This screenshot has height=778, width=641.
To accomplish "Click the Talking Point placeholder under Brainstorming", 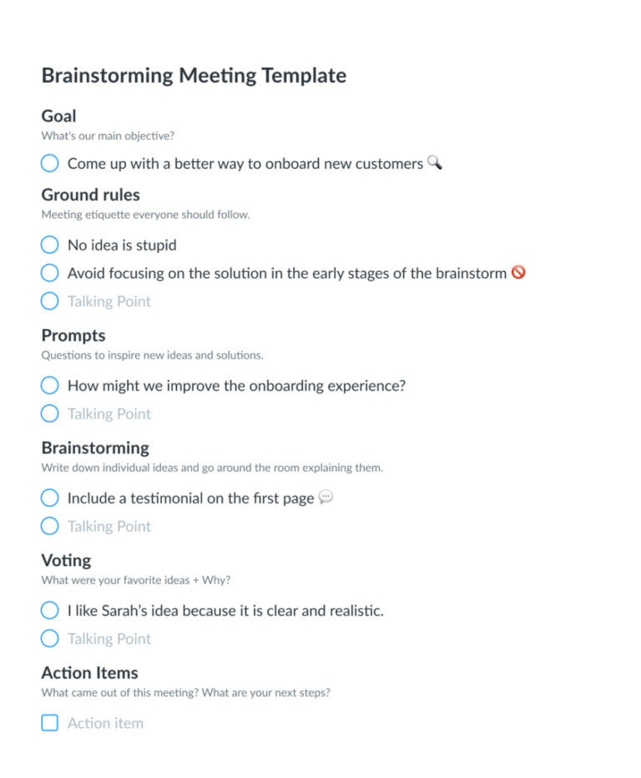I will tap(109, 526).
